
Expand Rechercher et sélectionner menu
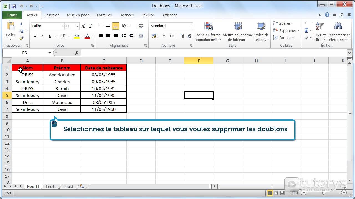point(338,32)
